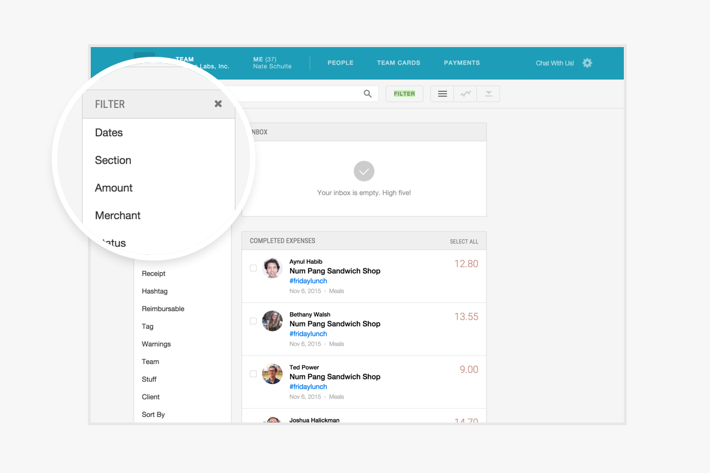The width and height of the screenshot is (710, 473).
Task: Select Ted Power's expense checkbox
Action: pos(253,374)
